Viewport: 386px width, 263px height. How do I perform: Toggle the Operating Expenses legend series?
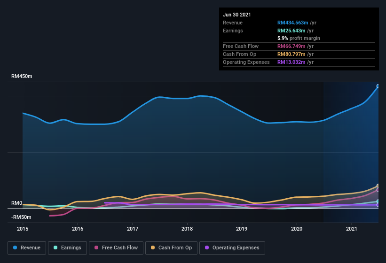pyautogui.click(x=232, y=248)
